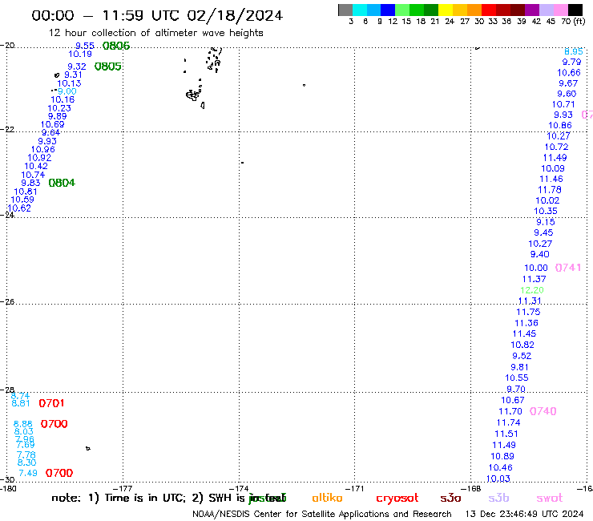Click the wave height value 10.82
This screenshot has width=593, height=521.
point(522,345)
